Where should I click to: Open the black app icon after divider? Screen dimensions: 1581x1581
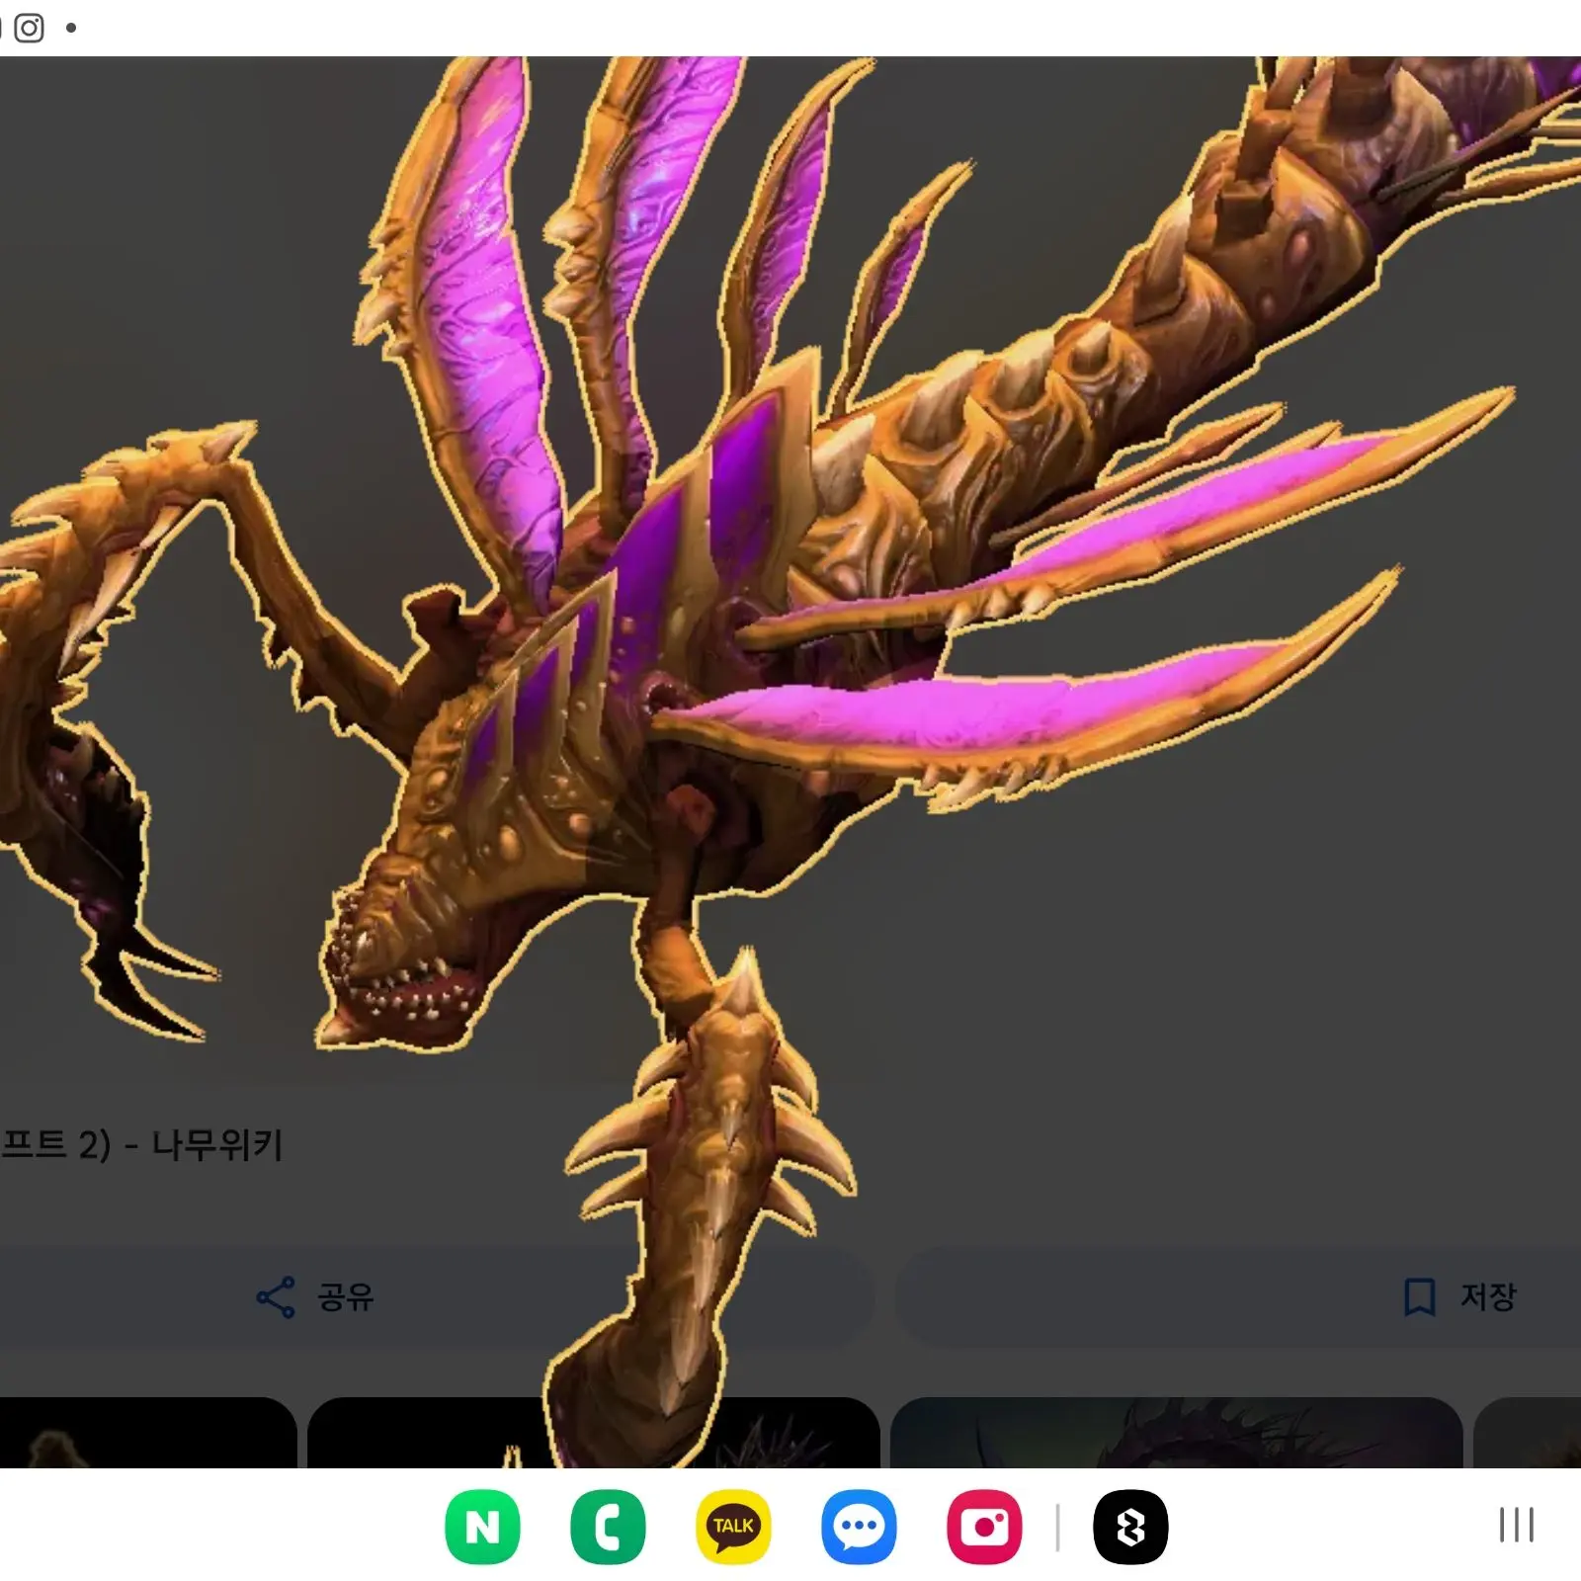1130,1527
